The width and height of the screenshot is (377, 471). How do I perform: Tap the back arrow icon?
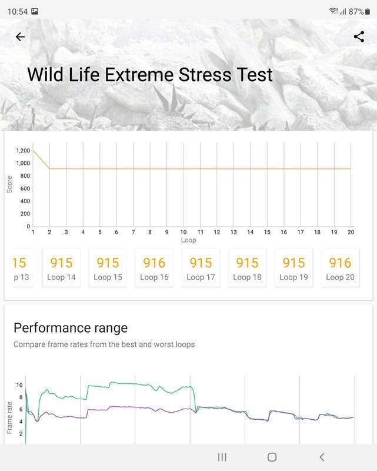tap(20, 37)
